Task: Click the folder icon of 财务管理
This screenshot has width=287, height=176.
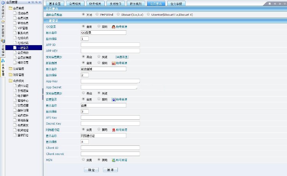Action: (10, 75)
